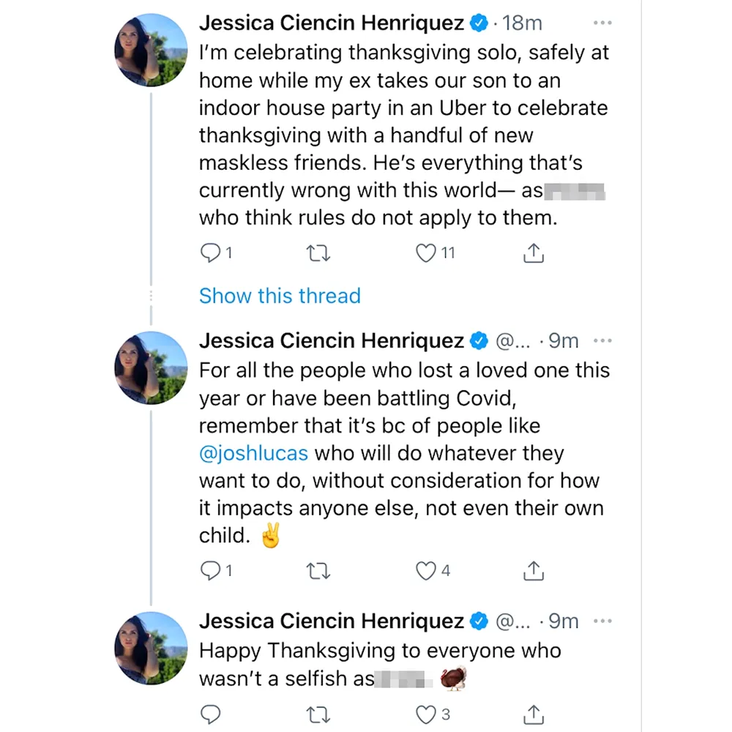
Task: Open the more options menu on the first tweet
Action: point(602,23)
